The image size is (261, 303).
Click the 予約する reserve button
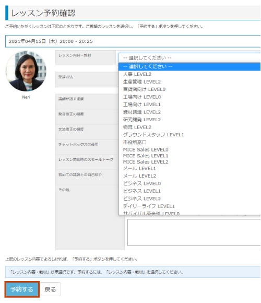point(22,289)
